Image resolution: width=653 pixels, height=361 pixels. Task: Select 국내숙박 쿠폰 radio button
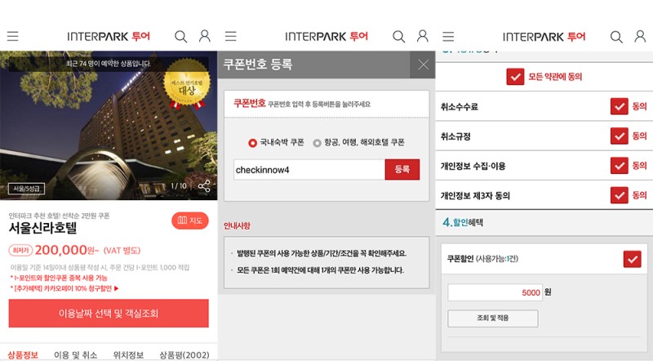click(252, 143)
